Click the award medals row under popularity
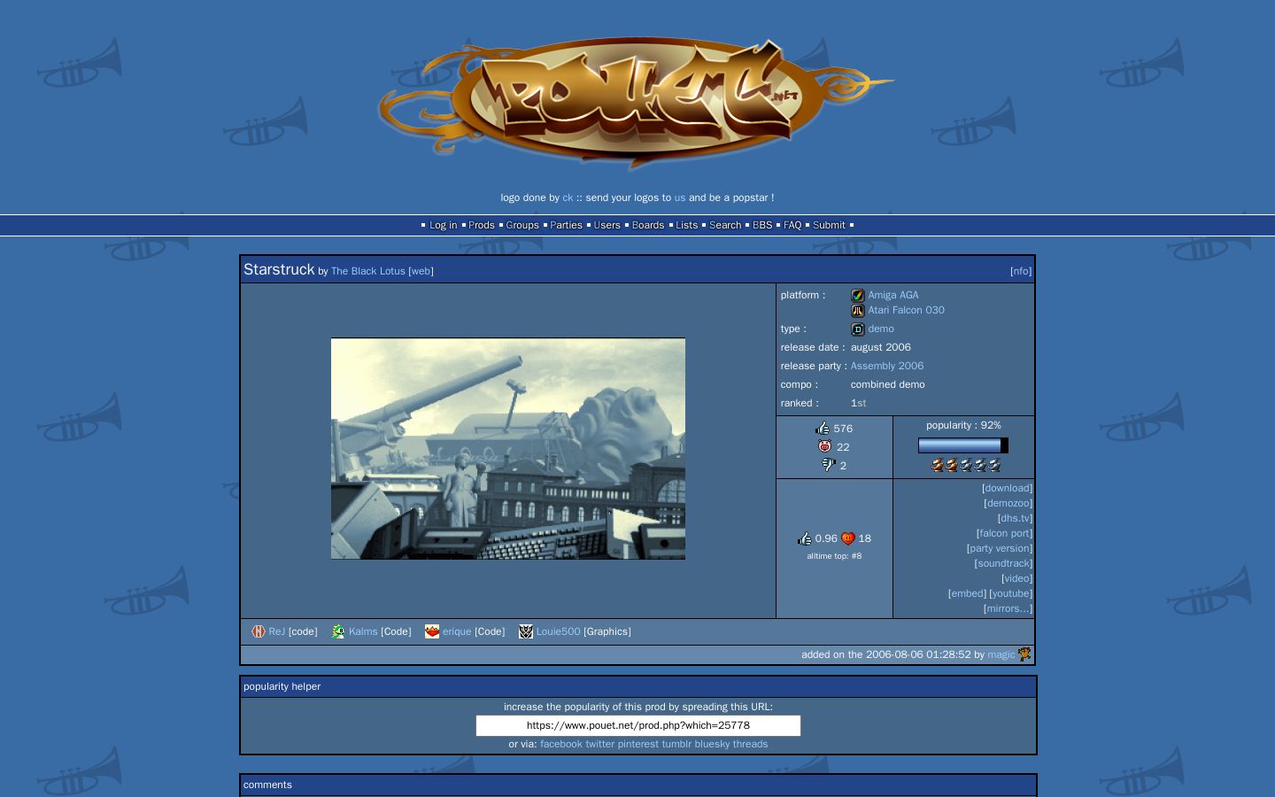 coord(965,465)
